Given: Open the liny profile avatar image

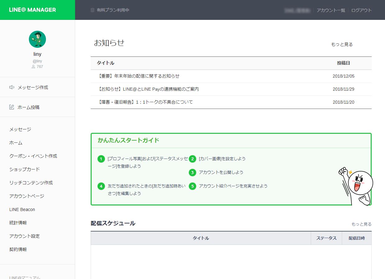Looking at the screenshot, I should pos(37,39).
